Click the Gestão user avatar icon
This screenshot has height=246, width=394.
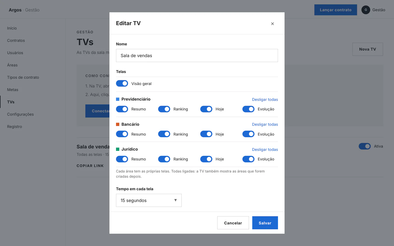[366, 10]
